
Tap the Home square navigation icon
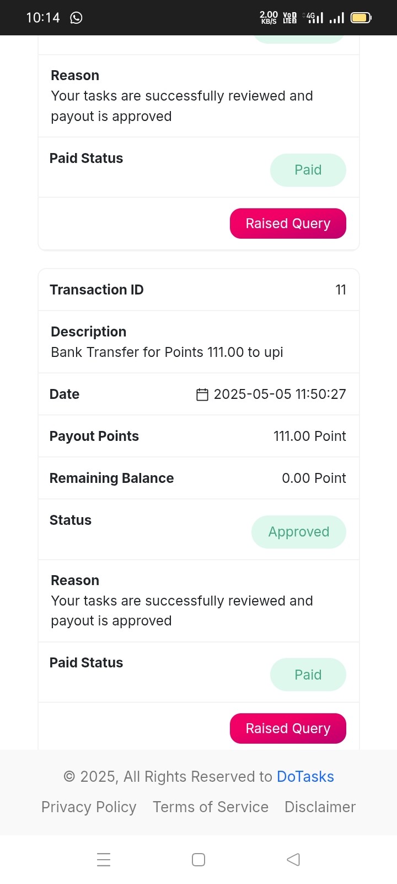198,860
